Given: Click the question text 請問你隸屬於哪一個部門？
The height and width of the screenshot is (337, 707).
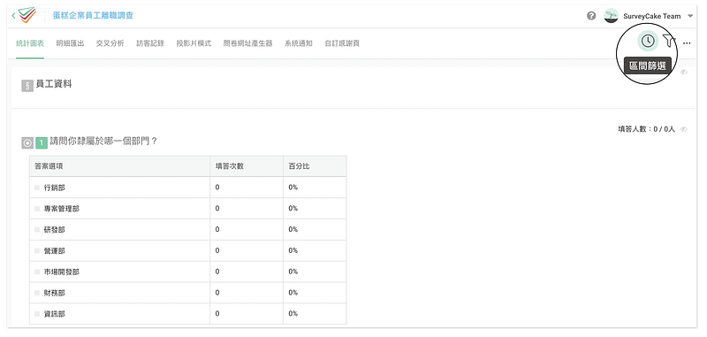Looking at the screenshot, I should (103, 142).
